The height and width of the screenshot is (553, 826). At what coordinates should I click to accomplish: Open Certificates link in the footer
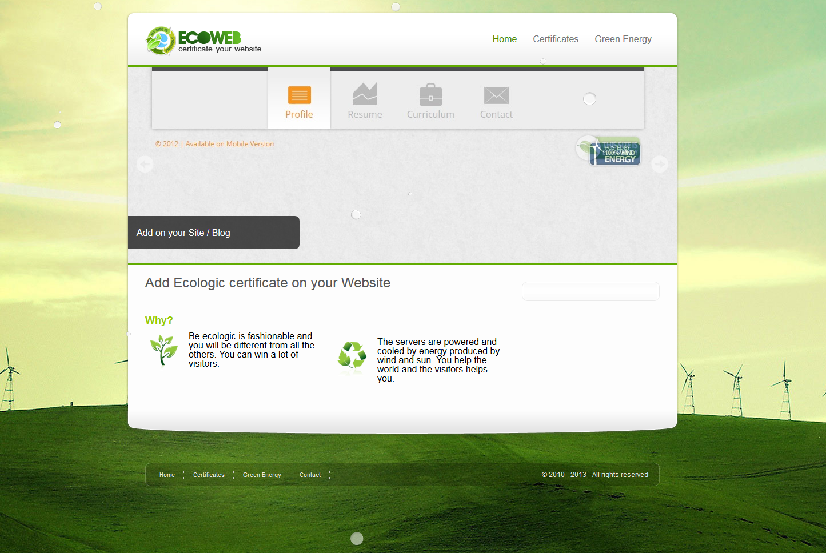(x=209, y=475)
